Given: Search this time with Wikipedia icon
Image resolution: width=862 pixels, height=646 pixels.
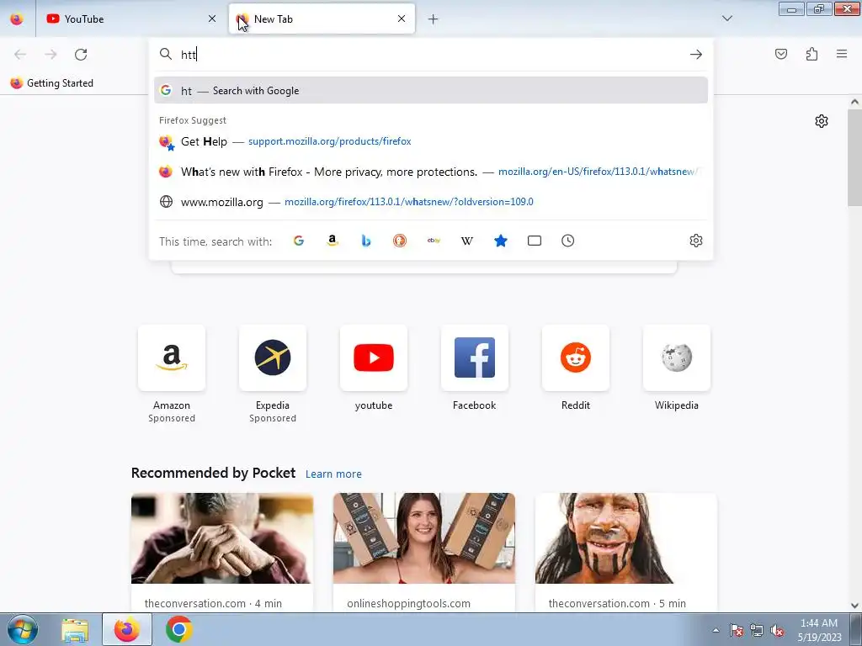Looking at the screenshot, I should [x=466, y=241].
